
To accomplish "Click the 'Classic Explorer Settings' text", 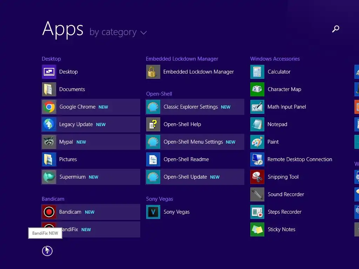I will click(x=191, y=107).
